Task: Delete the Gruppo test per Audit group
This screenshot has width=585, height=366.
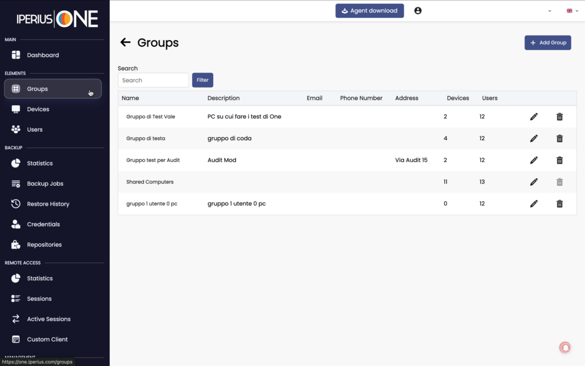Action: click(x=560, y=160)
